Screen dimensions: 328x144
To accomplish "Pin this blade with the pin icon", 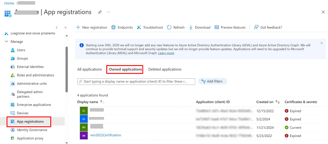I will pyautogui.click(x=100, y=12).
